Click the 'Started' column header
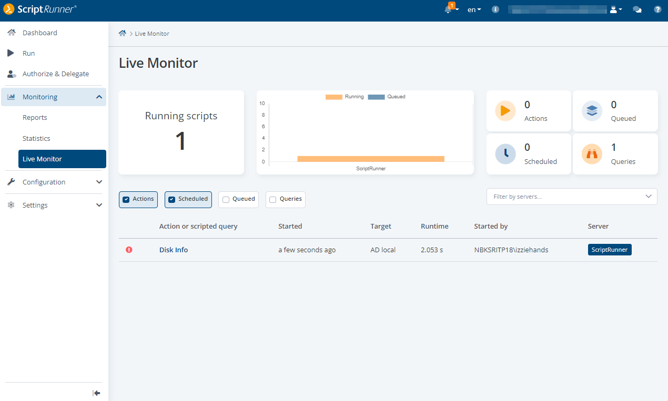668x401 pixels. pyautogui.click(x=290, y=226)
